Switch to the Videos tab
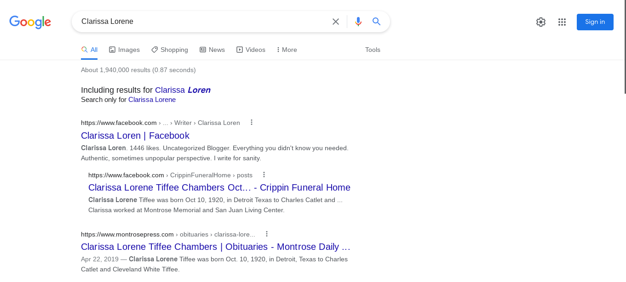Image resolution: width=626 pixels, height=282 pixels. 251,50
